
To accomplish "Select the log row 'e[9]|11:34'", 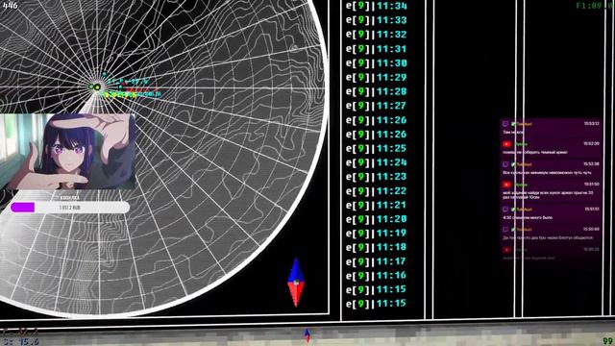I will (376, 6).
